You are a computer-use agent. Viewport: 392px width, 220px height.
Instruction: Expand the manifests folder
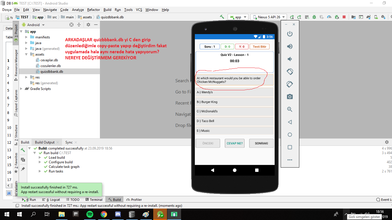[26, 37]
